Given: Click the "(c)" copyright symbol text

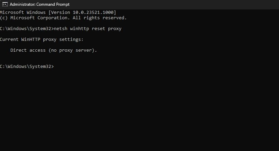Looking at the screenshot, I should [4, 18].
